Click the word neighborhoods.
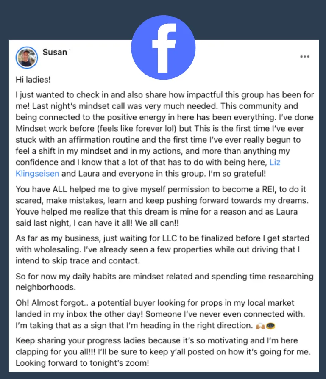This screenshot has height=379, width=326. pyautogui.click(x=46, y=287)
